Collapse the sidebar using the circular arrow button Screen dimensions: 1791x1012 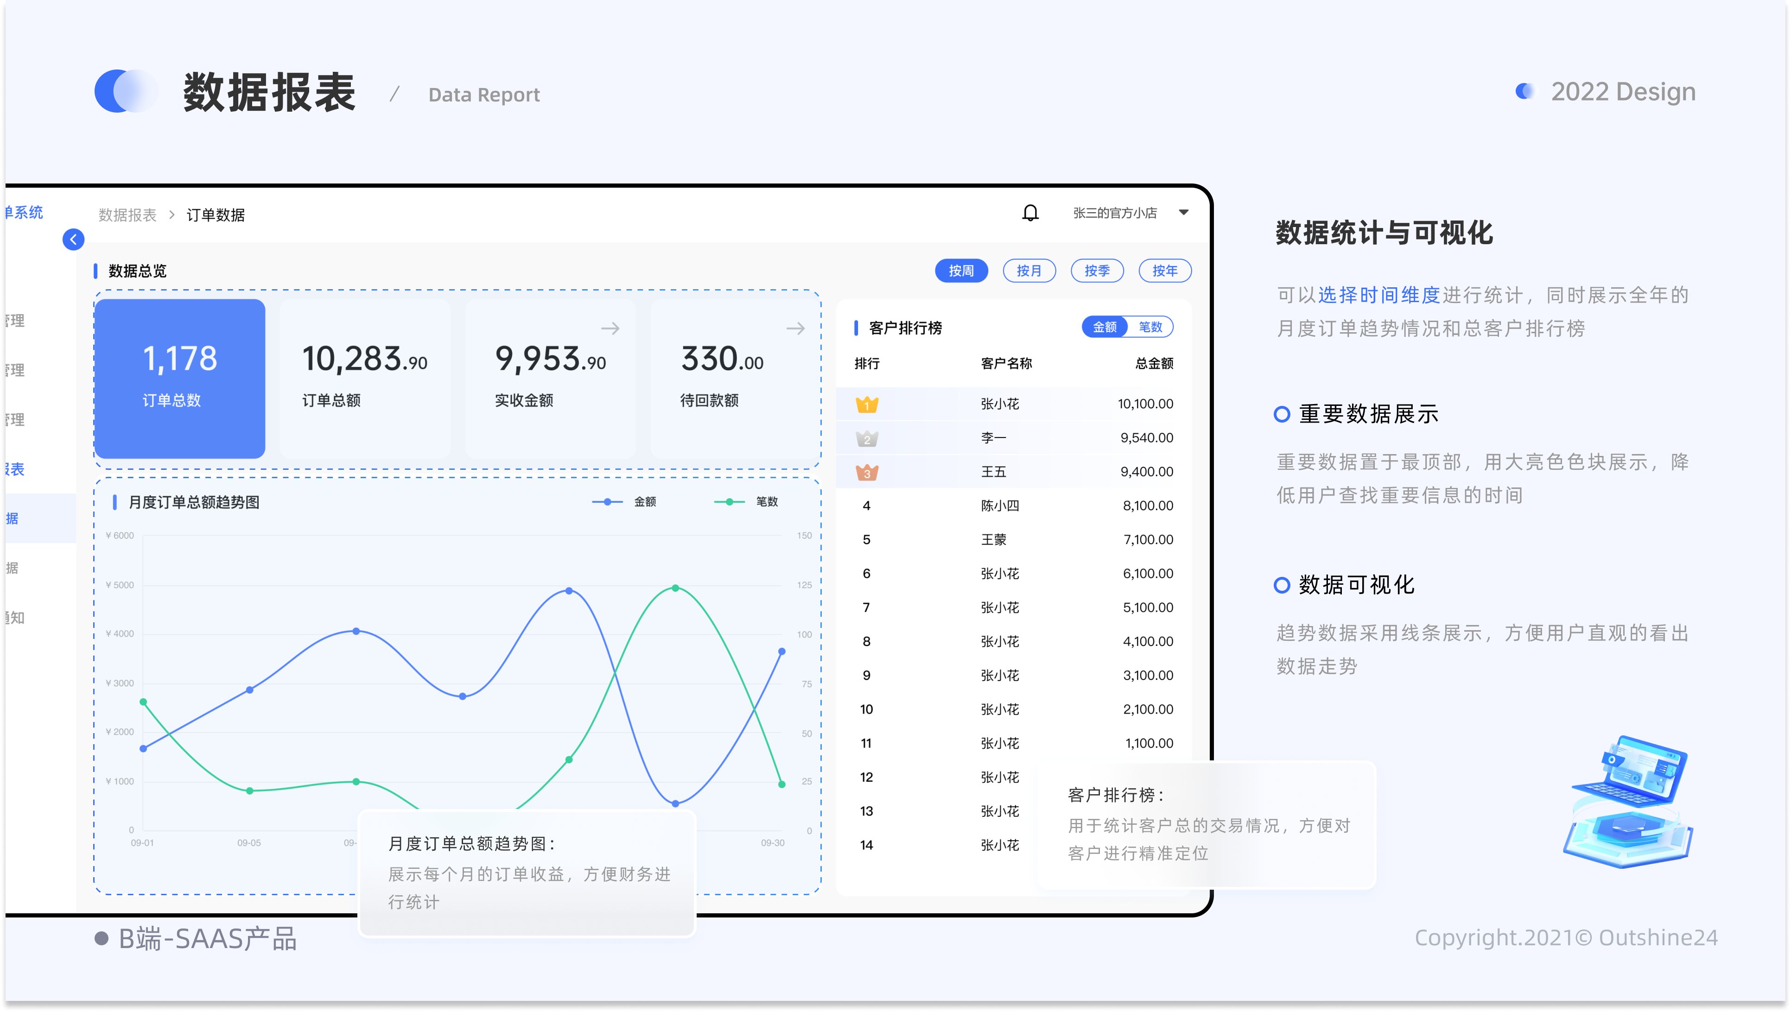pyautogui.click(x=74, y=239)
